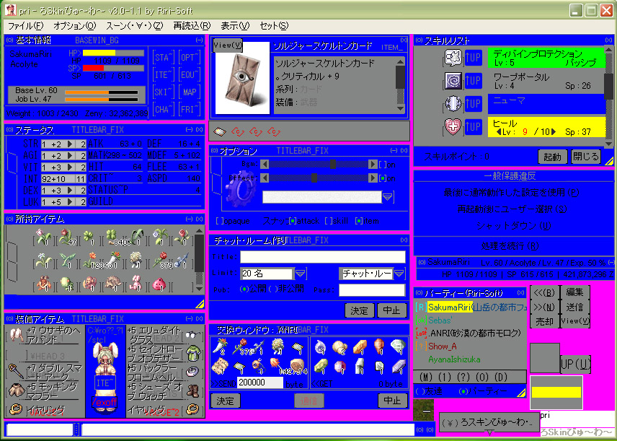Open the セット(S) menu
The height and width of the screenshot is (441, 617).
(275, 26)
